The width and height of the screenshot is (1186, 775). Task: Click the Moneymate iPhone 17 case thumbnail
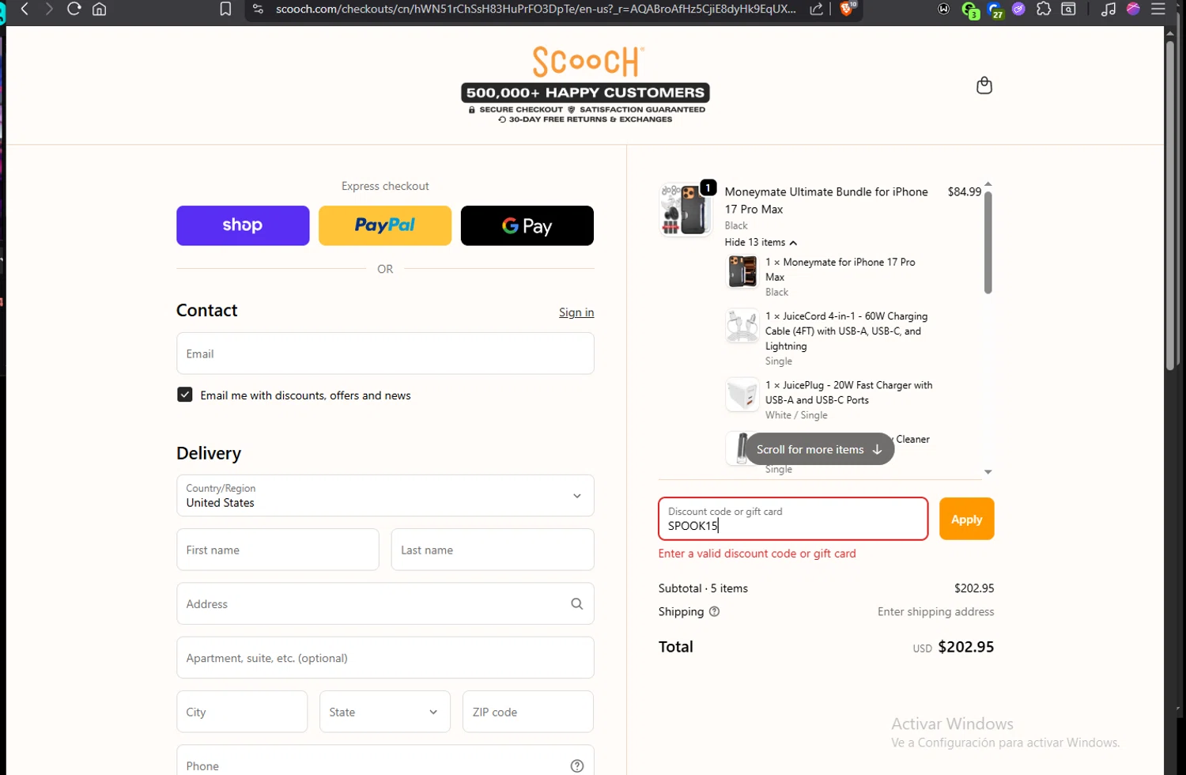pyautogui.click(x=742, y=271)
